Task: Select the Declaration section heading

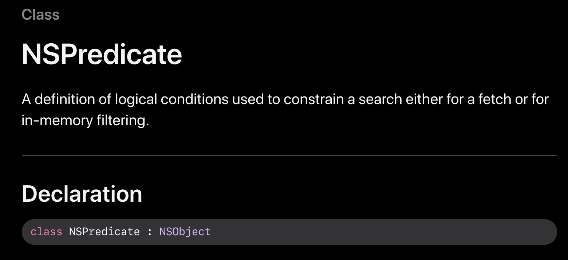Action: click(82, 194)
